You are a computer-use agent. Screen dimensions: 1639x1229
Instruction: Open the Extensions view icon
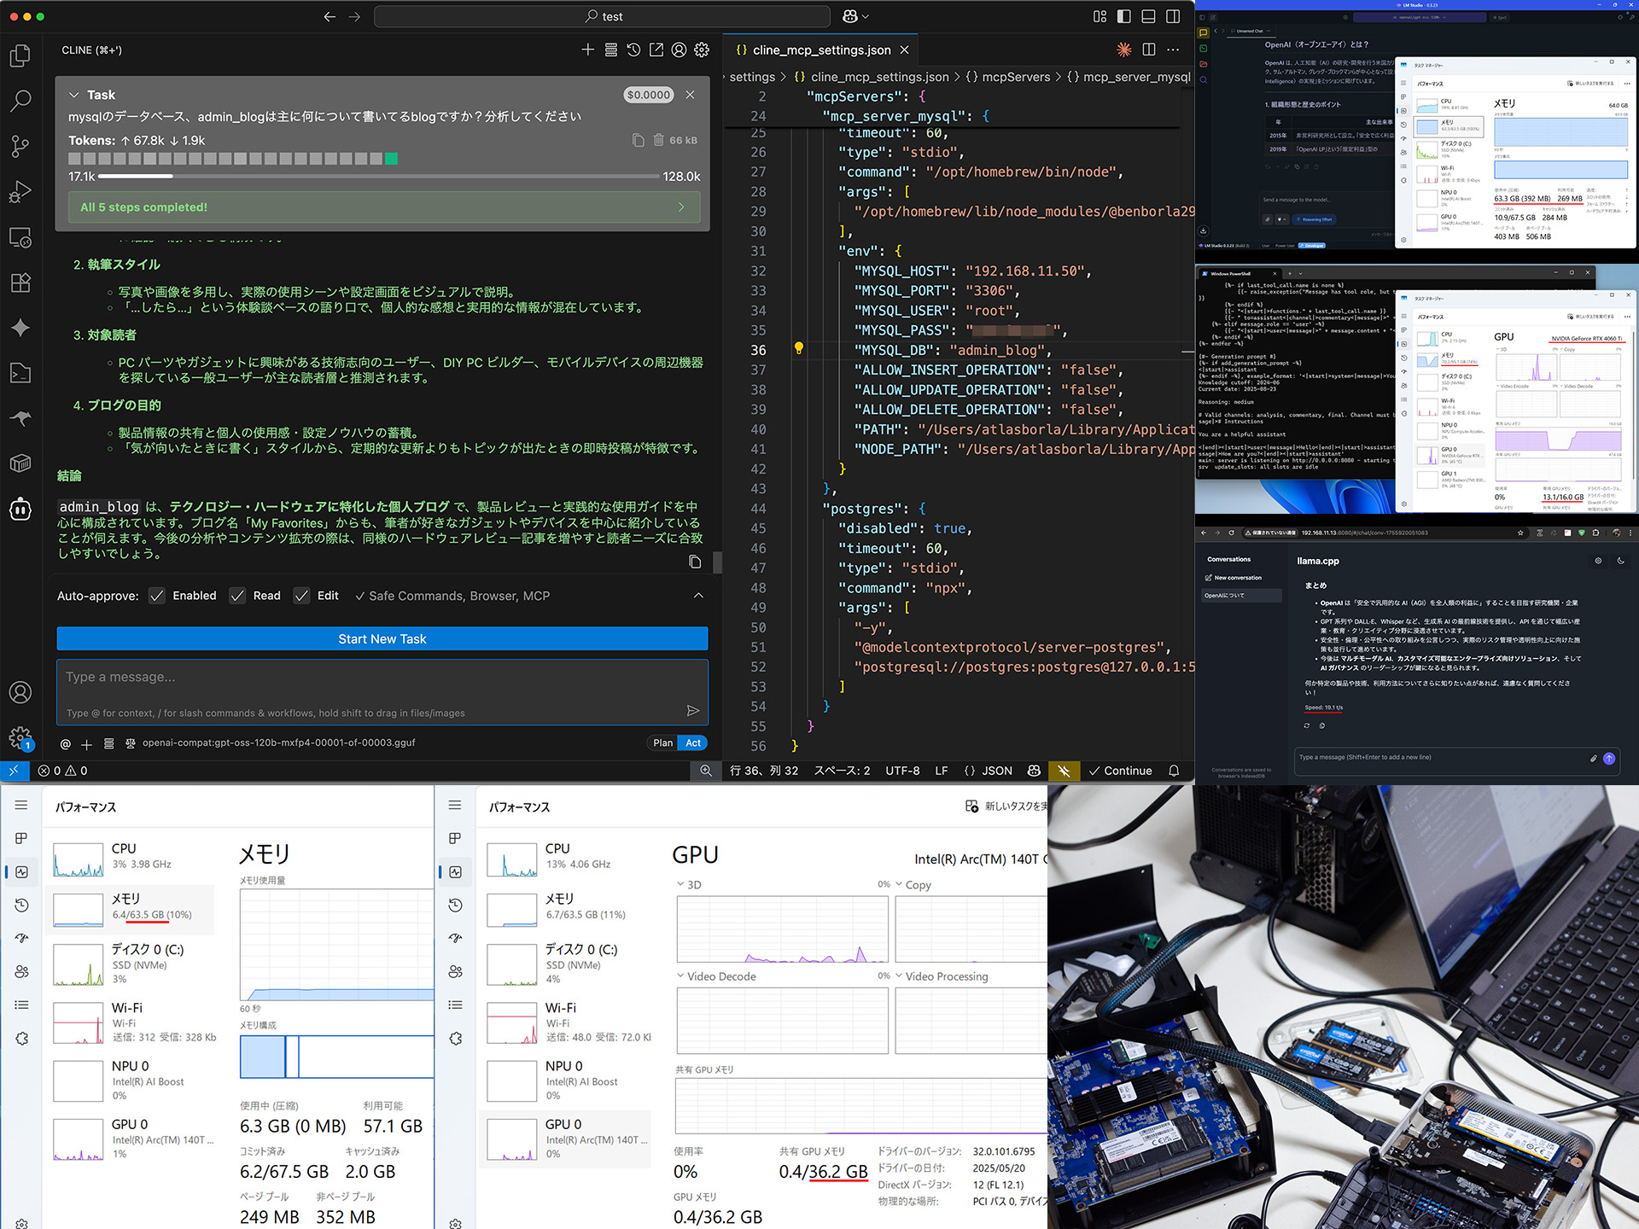(x=20, y=282)
